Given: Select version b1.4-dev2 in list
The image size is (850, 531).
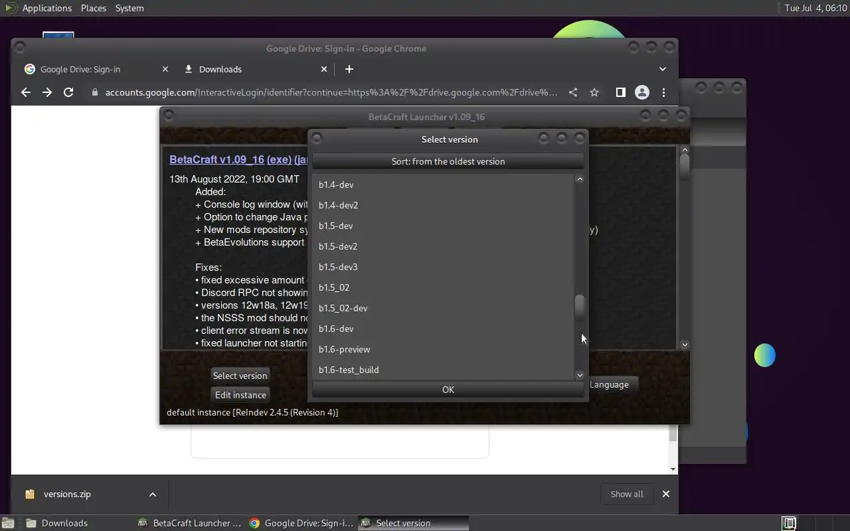Looking at the screenshot, I should click(443, 205).
